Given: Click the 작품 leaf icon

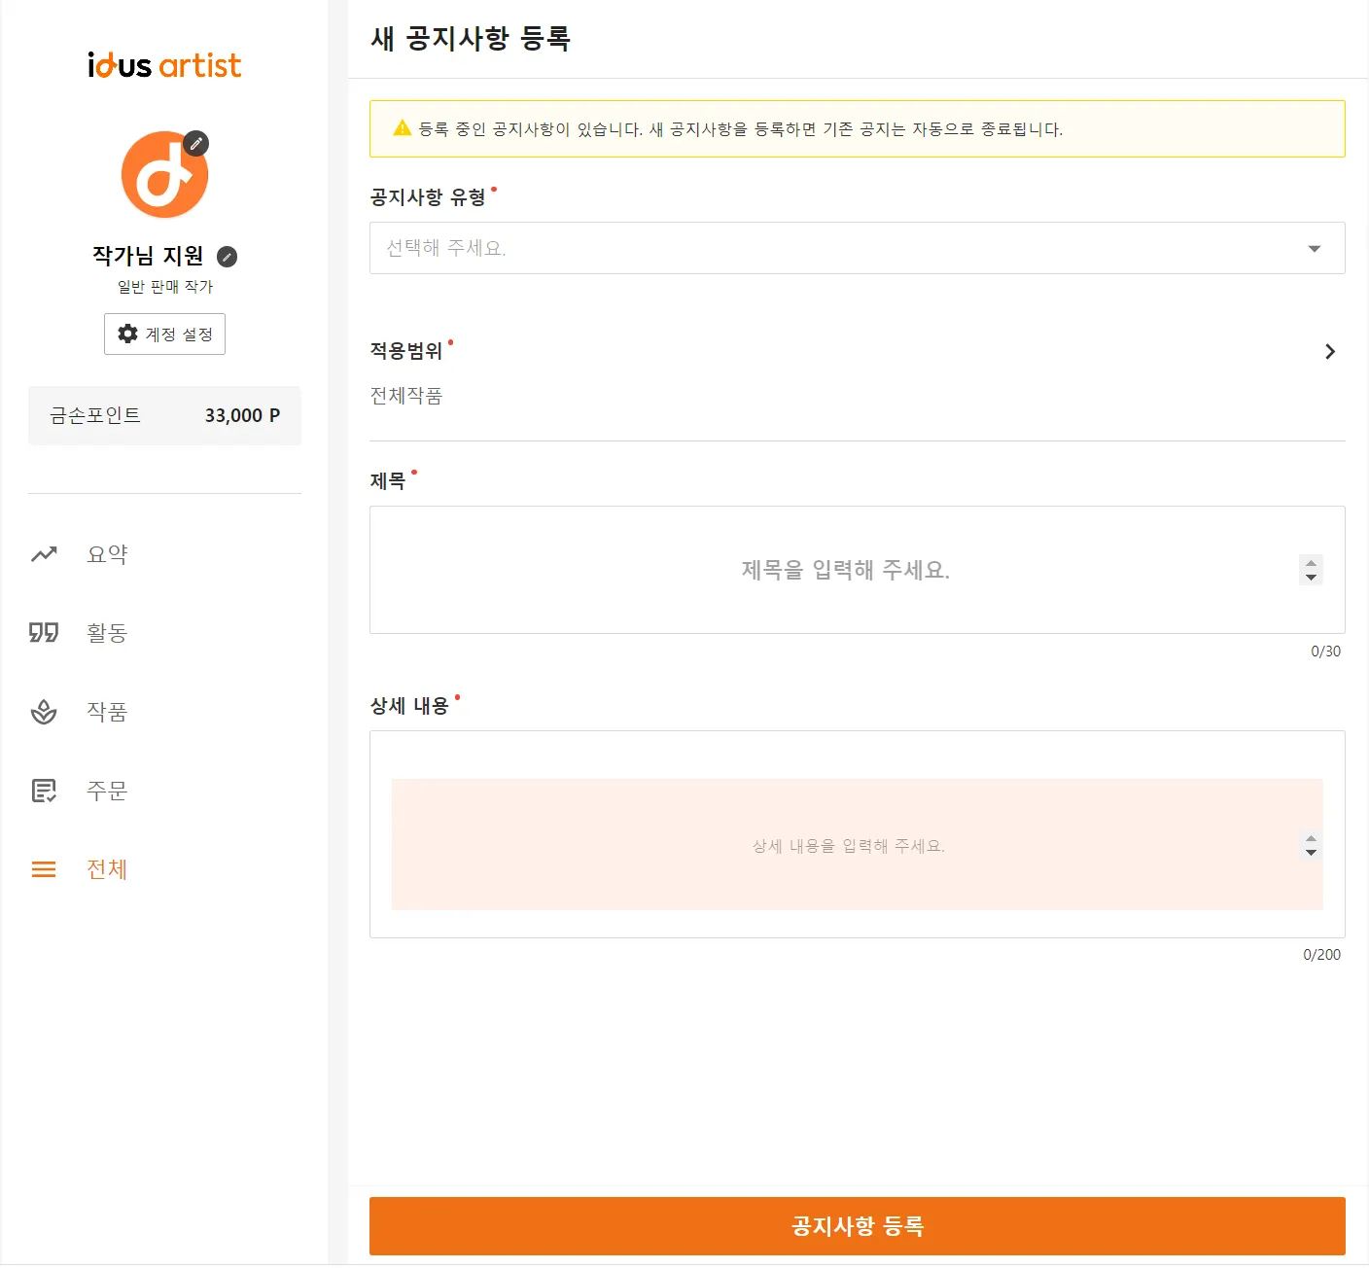Looking at the screenshot, I should (44, 712).
